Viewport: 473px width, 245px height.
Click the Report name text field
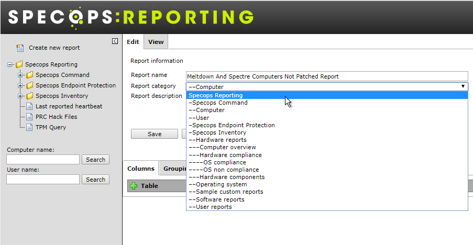327,76
